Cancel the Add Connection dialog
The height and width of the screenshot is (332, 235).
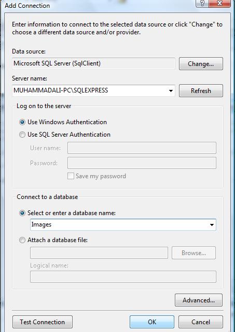[x=201, y=322]
